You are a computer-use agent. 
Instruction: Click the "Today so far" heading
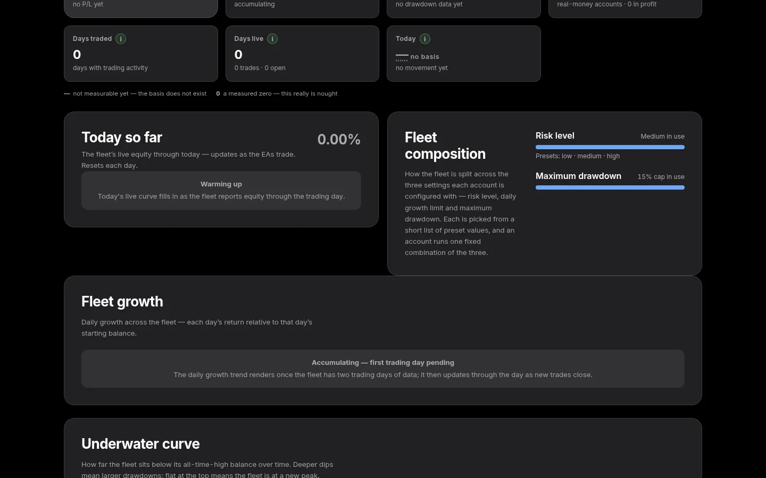click(122, 138)
